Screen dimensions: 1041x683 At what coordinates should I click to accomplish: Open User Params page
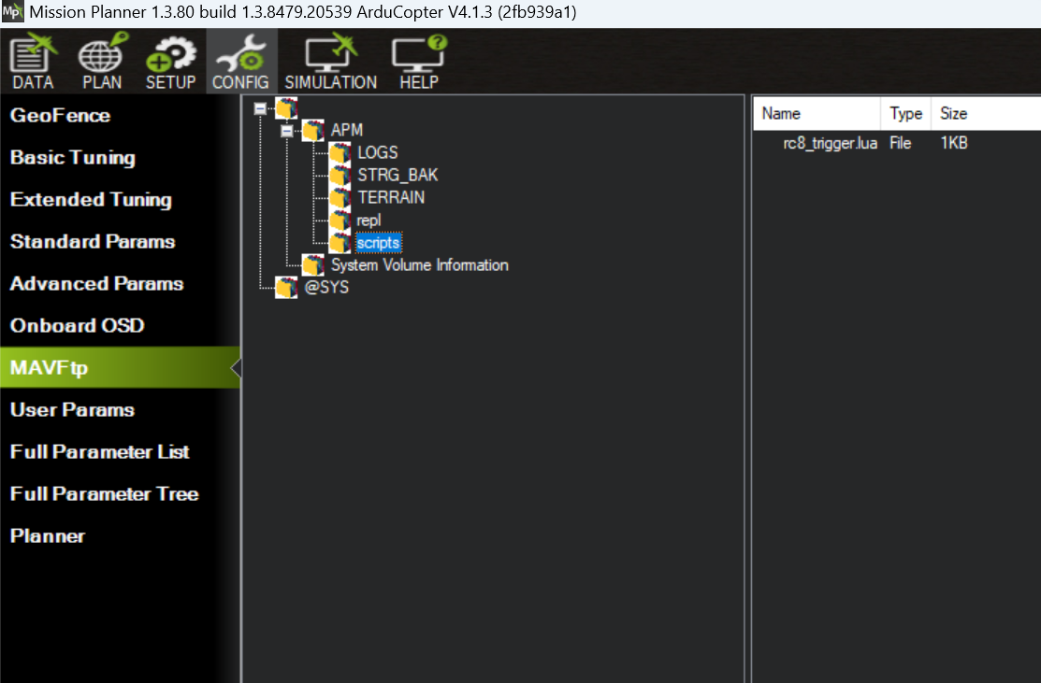120,410
